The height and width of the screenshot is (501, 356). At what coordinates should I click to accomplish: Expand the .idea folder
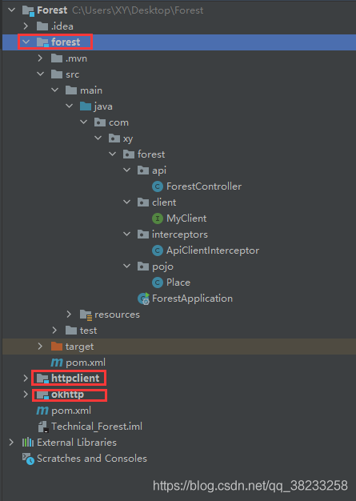point(26,26)
